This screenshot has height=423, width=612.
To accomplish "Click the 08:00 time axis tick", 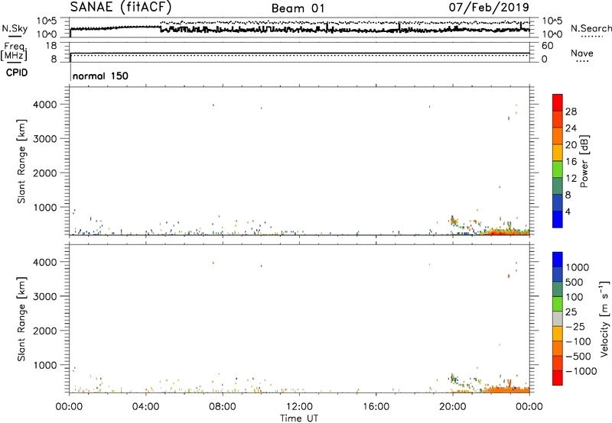I will click(223, 407).
